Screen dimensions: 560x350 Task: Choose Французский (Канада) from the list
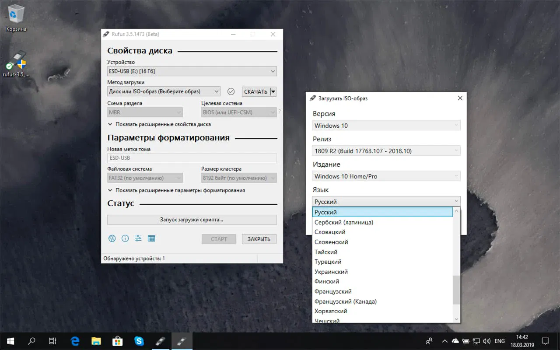pyautogui.click(x=382, y=301)
